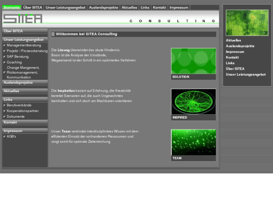Select SAP Beratung in the left sidebar

[18, 56]
